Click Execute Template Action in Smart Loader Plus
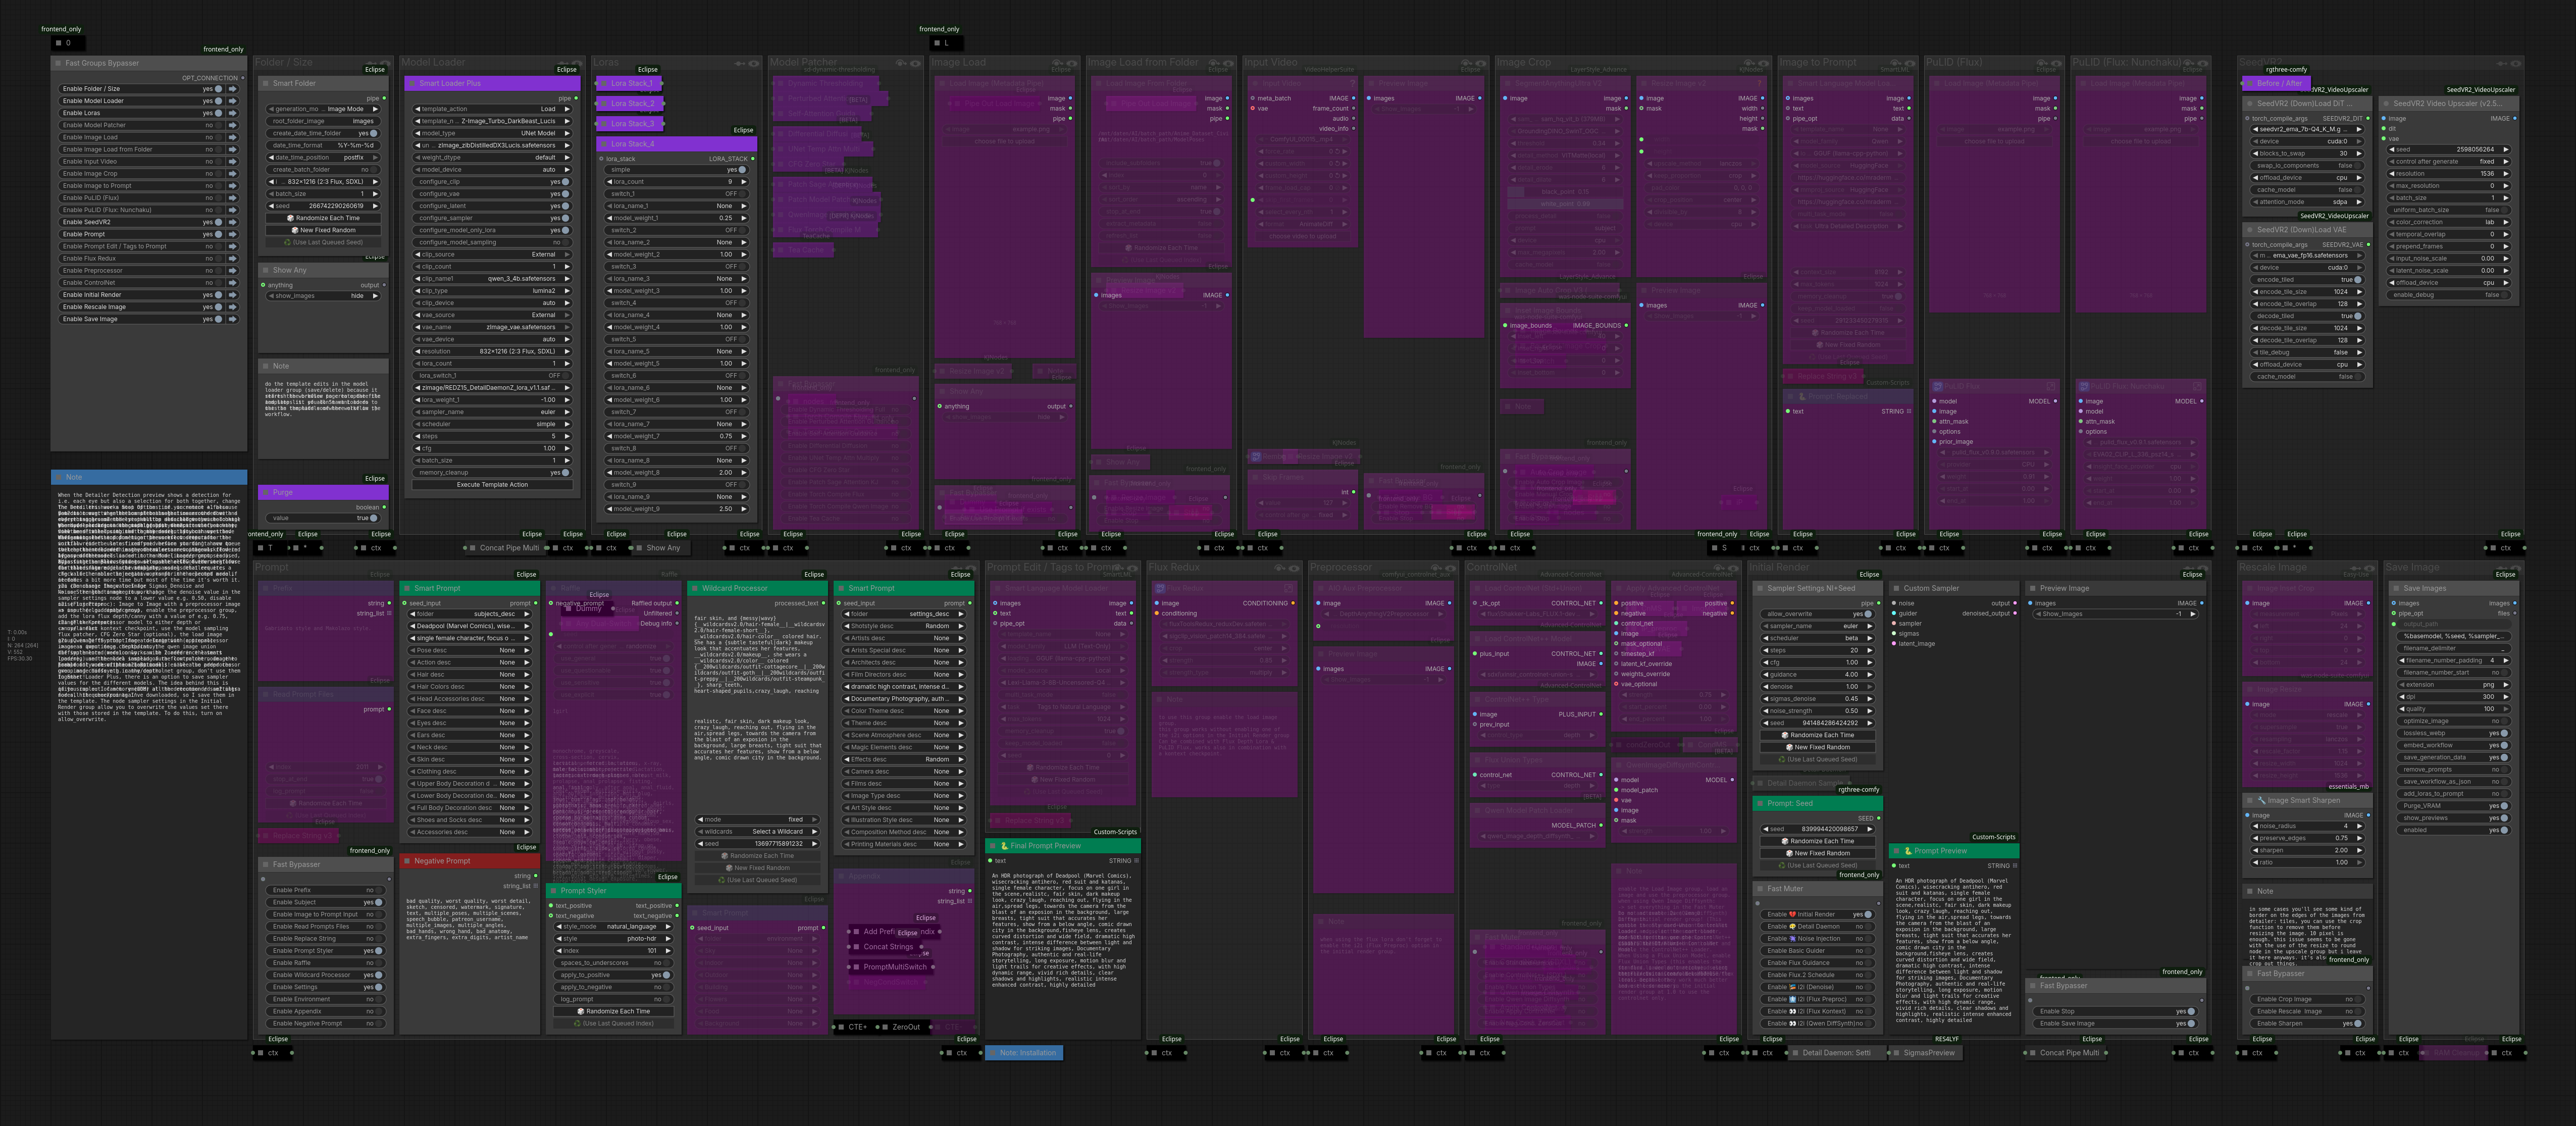 [493, 485]
